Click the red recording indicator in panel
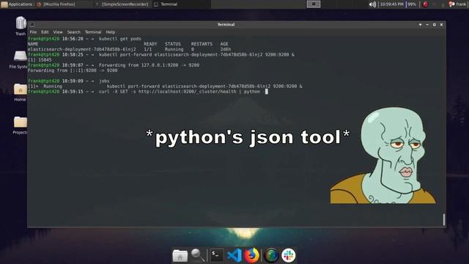This screenshot has height=264, width=469. pos(425,4)
